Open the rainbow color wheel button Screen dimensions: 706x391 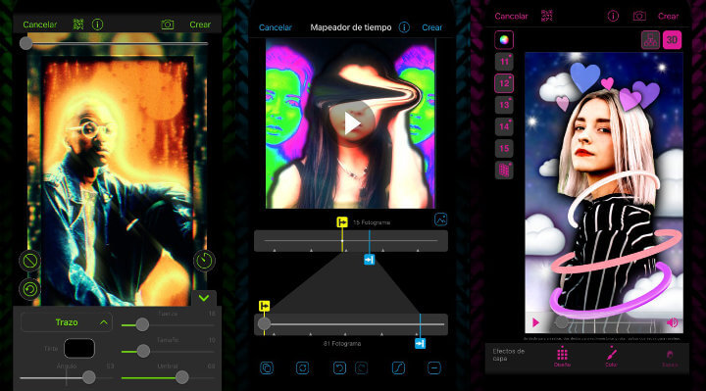pyautogui.click(x=504, y=40)
